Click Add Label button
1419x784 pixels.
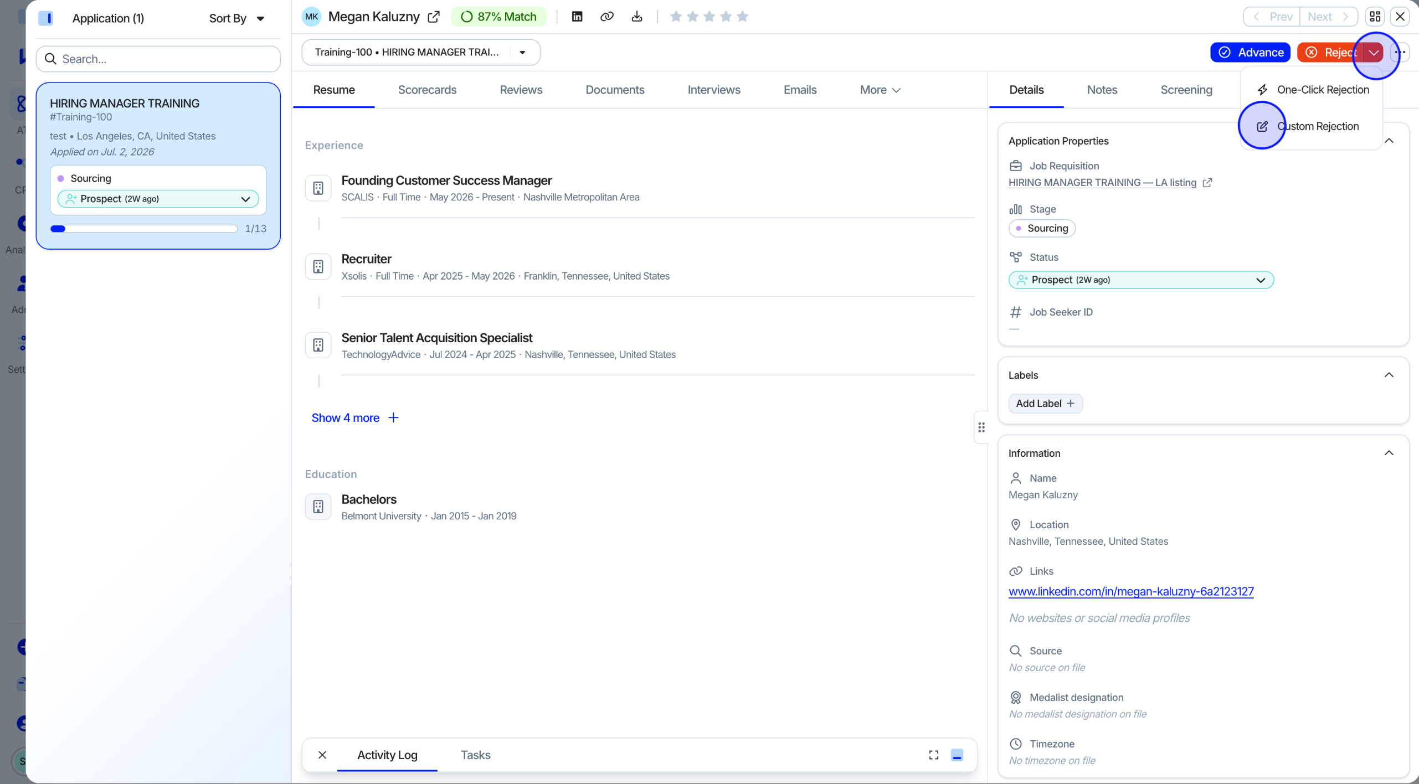(1045, 403)
